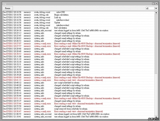Image resolution: width=160 pixels, height=121 pixels.
Task: Select the 20:51:18 e-mail error entry
Action: click(x=78, y=99)
